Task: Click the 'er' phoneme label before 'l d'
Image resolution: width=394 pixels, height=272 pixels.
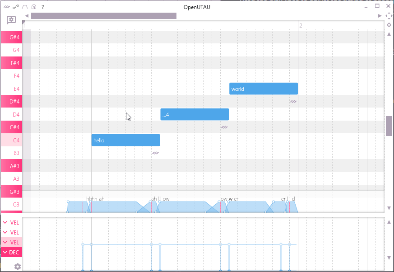Action: 283,199
